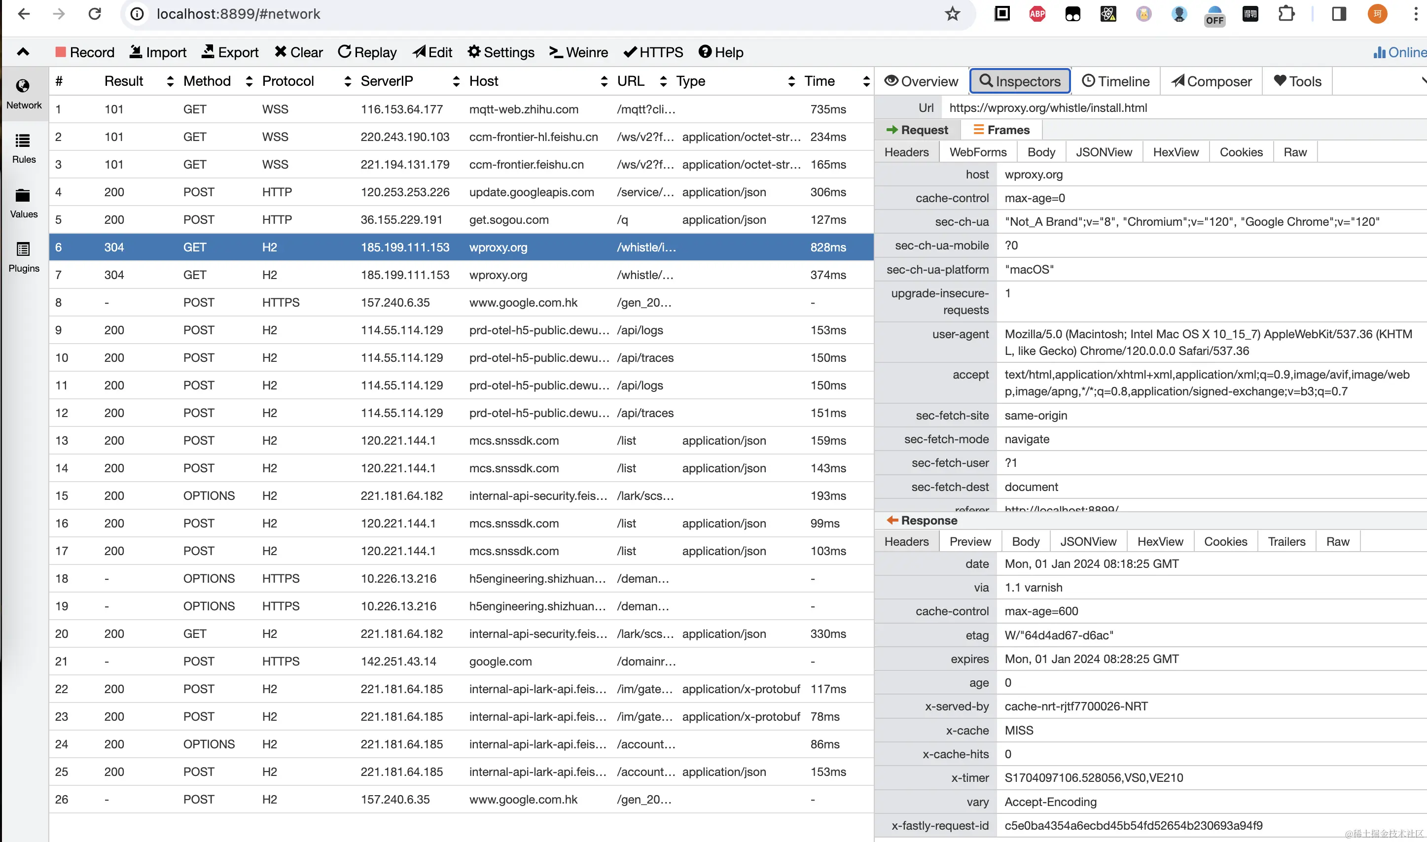This screenshot has height=842, width=1427.
Task: Open the HTTPS certificate button
Action: coord(653,52)
